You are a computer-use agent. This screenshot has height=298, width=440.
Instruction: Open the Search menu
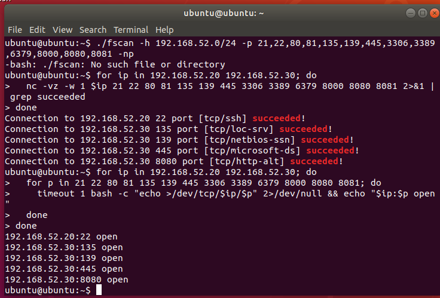[x=93, y=30]
